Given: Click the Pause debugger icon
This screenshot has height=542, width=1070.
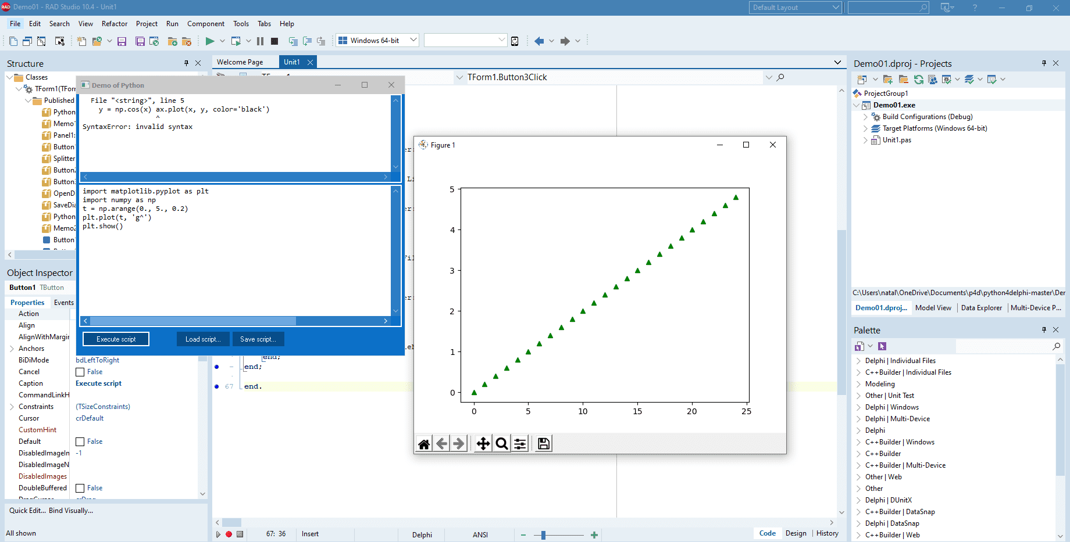Looking at the screenshot, I should pyautogui.click(x=259, y=41).
